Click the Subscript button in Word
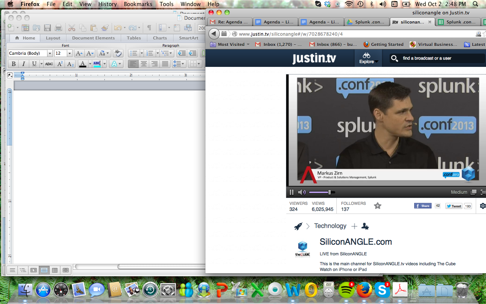486x304 pixels. tap(71, 64)
